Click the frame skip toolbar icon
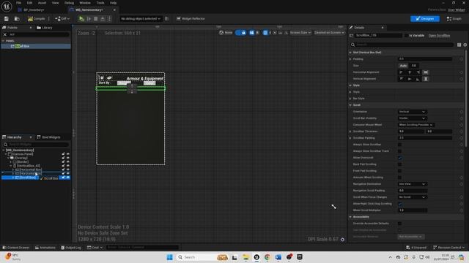Image resolution: width=469 pixels, height=263 pixels. [89, 19]
